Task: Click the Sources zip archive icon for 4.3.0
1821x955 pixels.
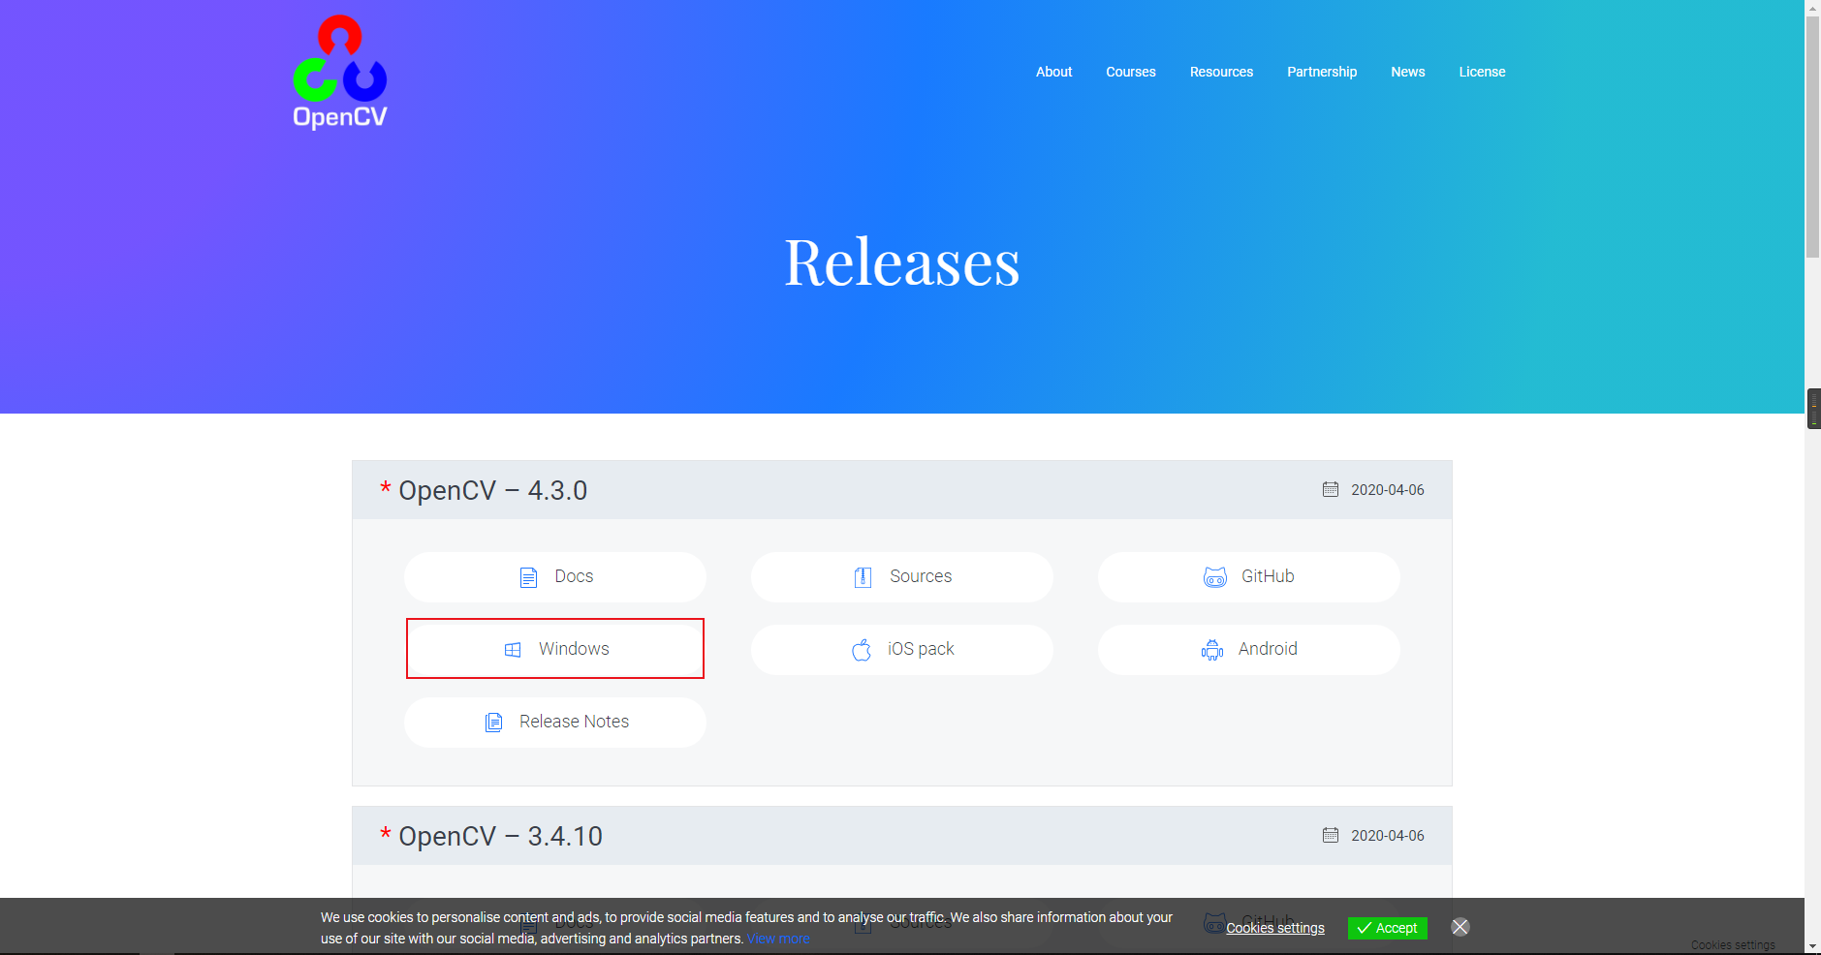Action: click(x=863, y=577)
